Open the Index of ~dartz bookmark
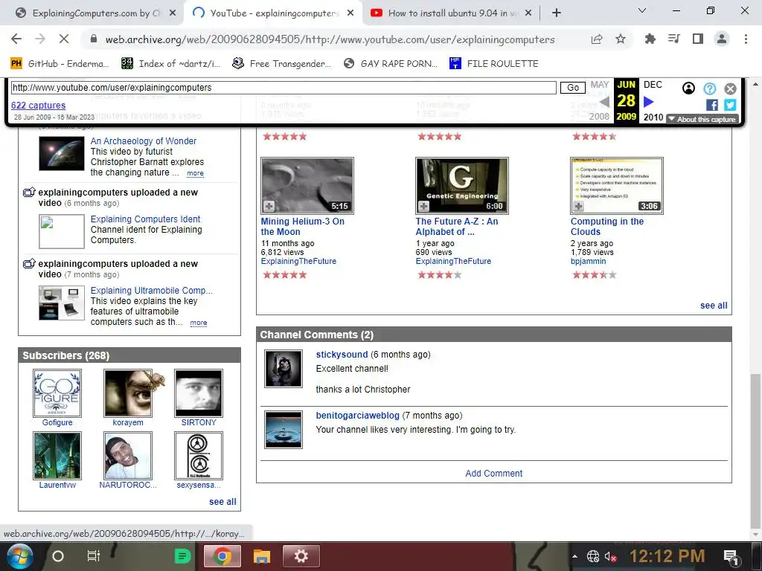 click(x=171, y=64)
